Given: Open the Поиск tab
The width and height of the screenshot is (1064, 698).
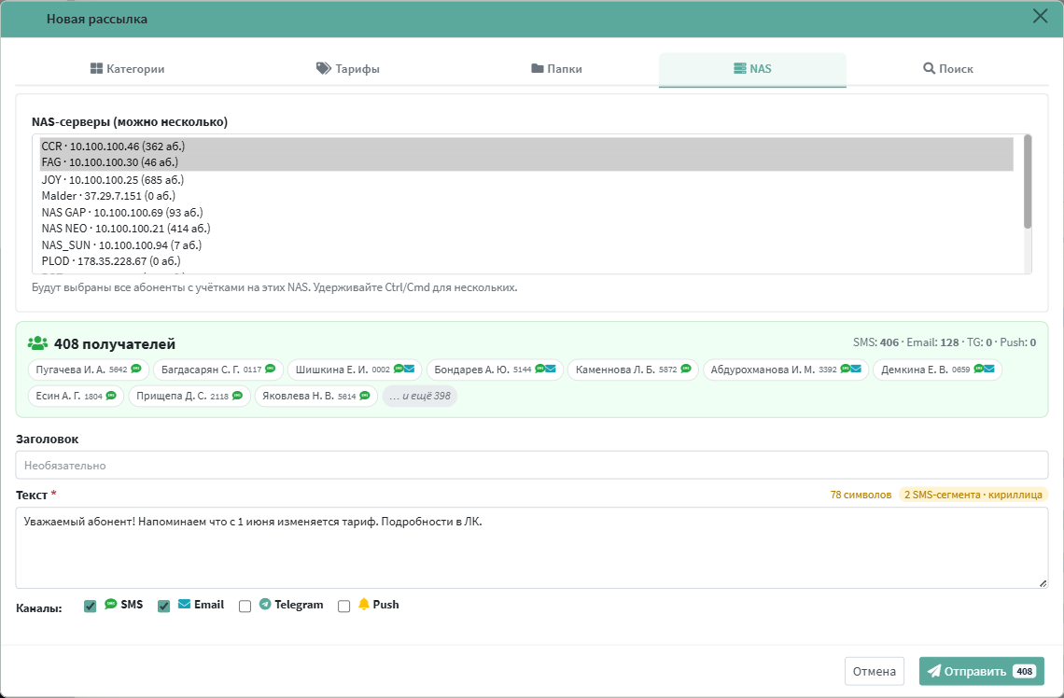Looking at the screenshot, I should click(x=948, y=68).
